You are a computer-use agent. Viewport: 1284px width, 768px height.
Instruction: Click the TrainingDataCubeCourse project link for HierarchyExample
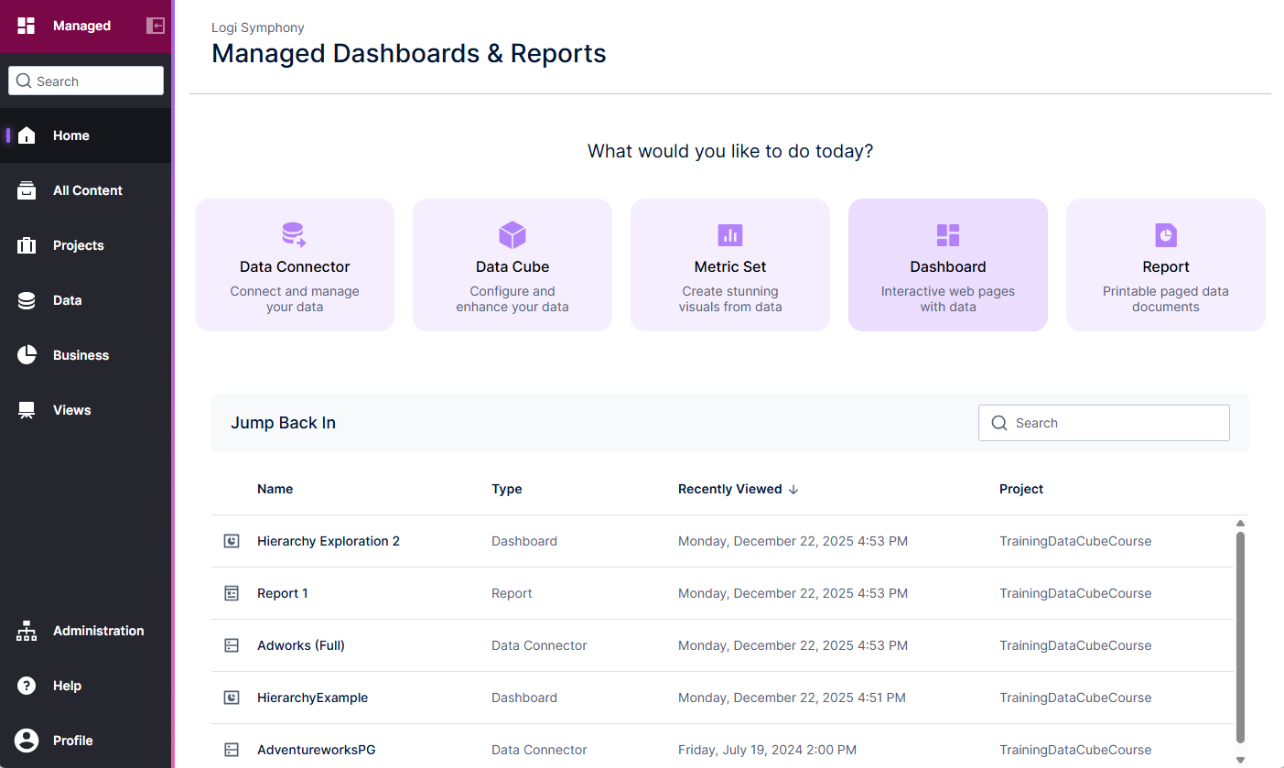1075,697
